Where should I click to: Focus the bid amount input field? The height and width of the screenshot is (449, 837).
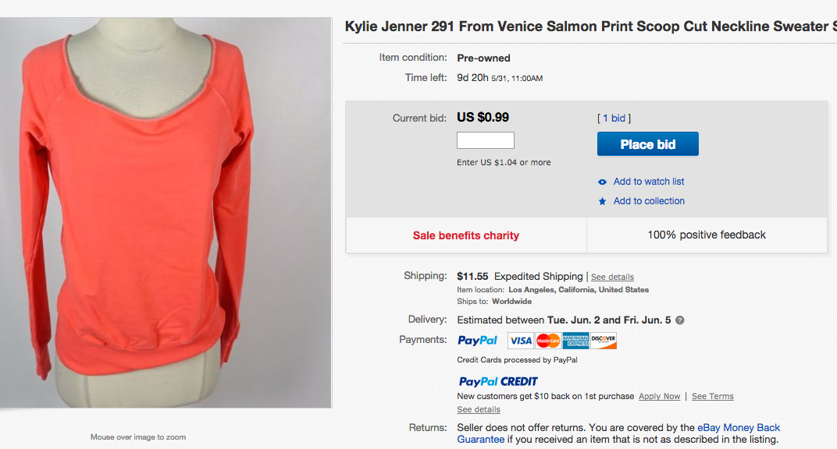[x=485, y=141]
